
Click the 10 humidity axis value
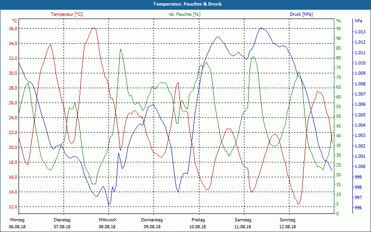coord(339,194)
